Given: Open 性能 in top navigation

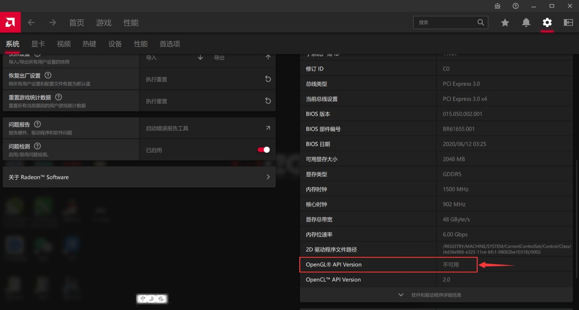Looking at the screenshot, I should (131, 23).
